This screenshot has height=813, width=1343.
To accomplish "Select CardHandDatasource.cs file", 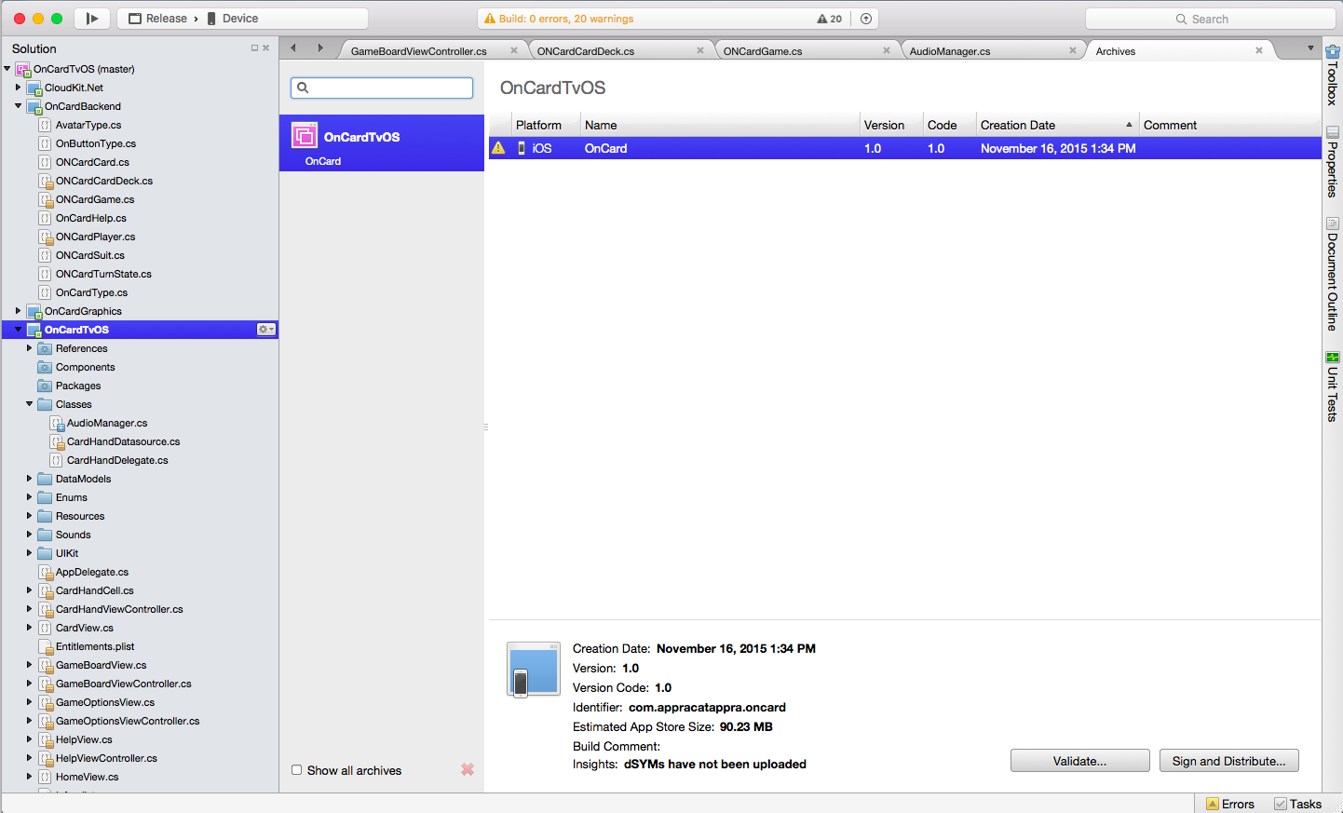I will (x=123, y=441).
